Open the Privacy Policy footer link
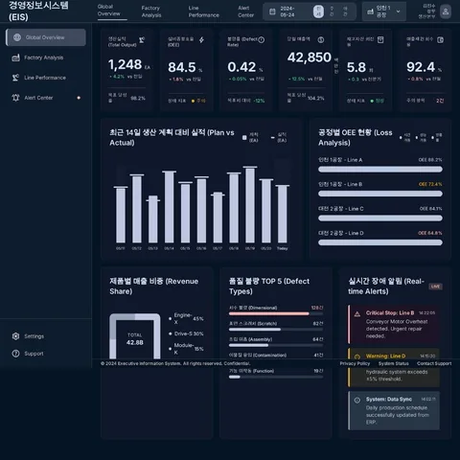 pos(355,363)
